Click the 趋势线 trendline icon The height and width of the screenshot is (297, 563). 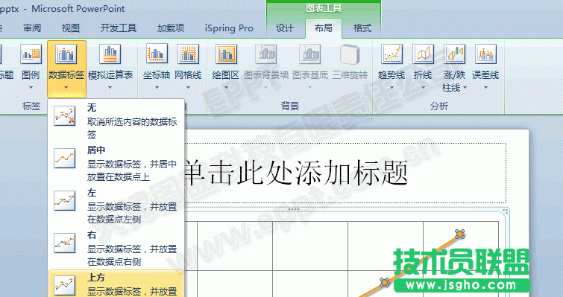(x=391, y=54)
